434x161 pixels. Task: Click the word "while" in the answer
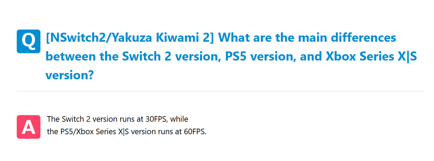point(179,119)
